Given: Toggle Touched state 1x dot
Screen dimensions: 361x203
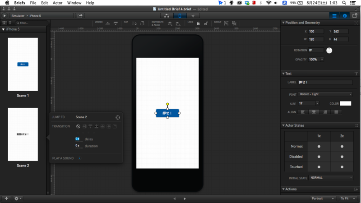Looking at the screenshot, I should [319, 167].
